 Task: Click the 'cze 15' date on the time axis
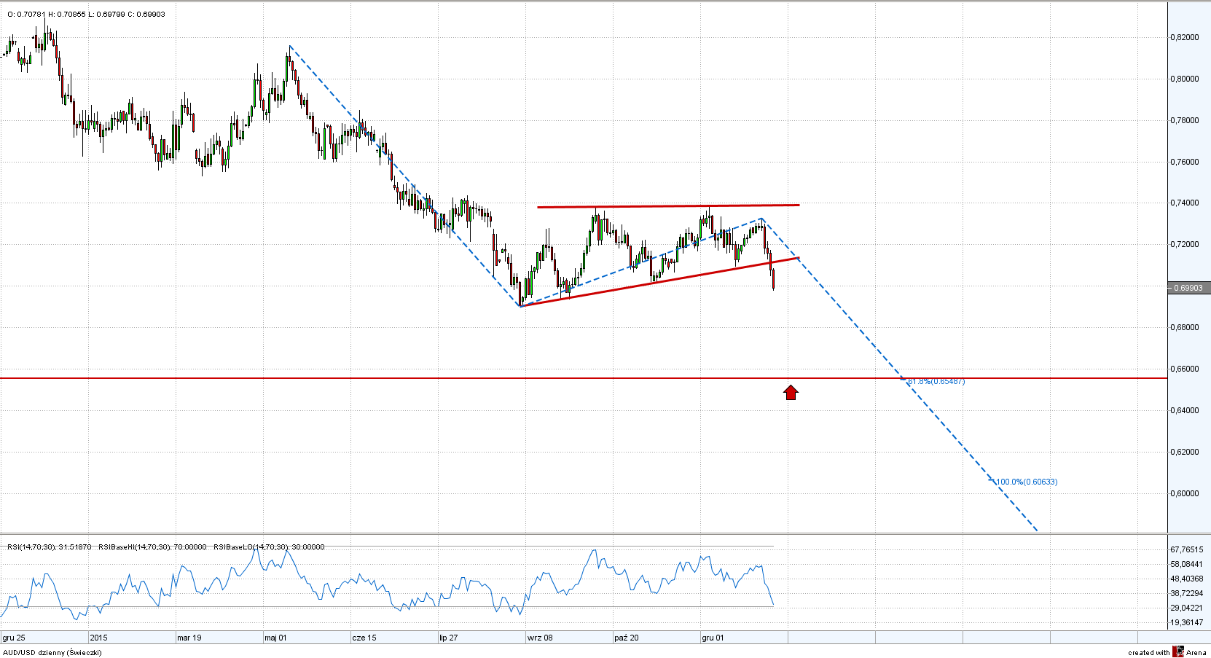click(x=364, y=638)
